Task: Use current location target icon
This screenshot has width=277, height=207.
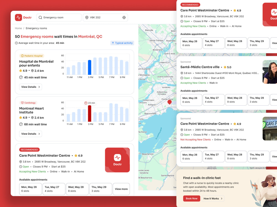Action: tap(124, 17)
